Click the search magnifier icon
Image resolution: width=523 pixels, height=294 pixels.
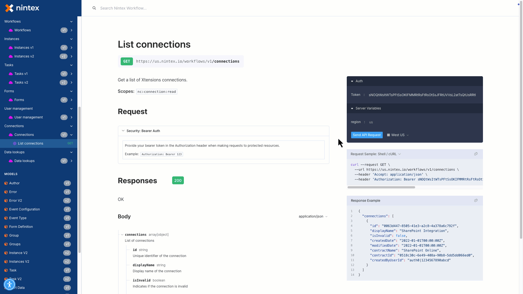pos(94,8)
